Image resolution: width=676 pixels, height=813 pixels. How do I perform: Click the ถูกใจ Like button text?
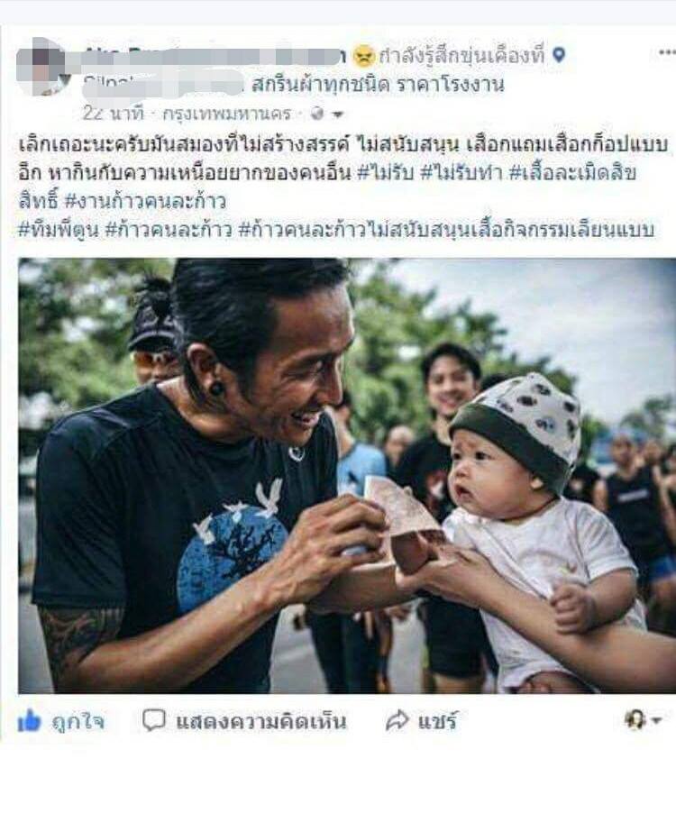(78, 721)
